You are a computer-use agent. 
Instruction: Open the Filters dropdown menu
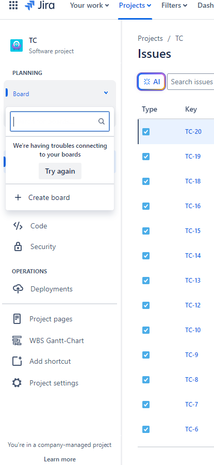coord(174,5)
